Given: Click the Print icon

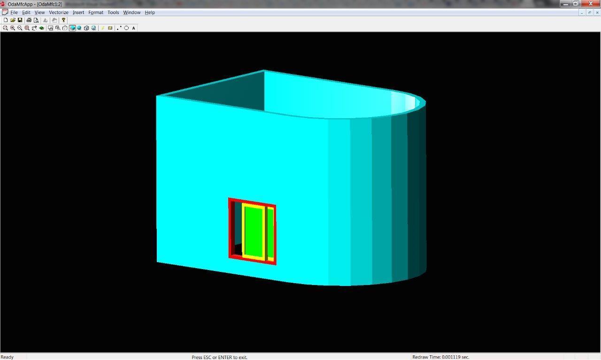Looking at the screenshot, I should (x=29, y=20).
